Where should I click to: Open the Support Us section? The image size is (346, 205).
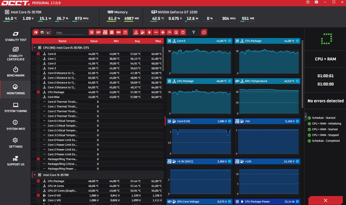pos(15,161)
